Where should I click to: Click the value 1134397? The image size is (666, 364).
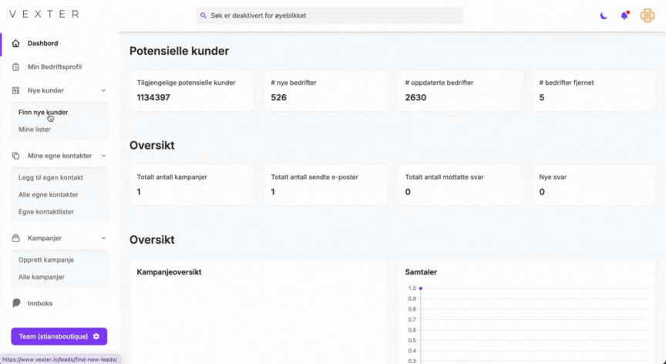[x=153, y=98]
